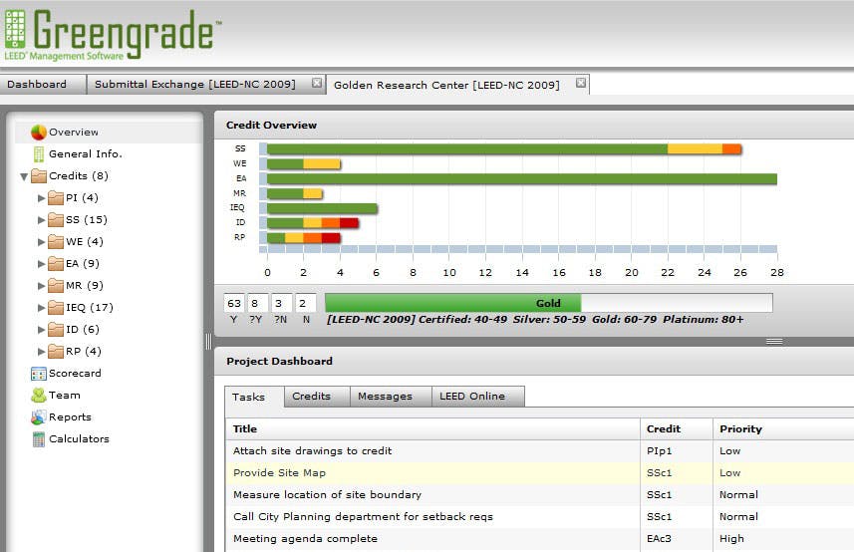Image resolution: width=854 pixels, height=552 pixels.
Task: Close the Submittal Exchange tab
Action: 317,84
